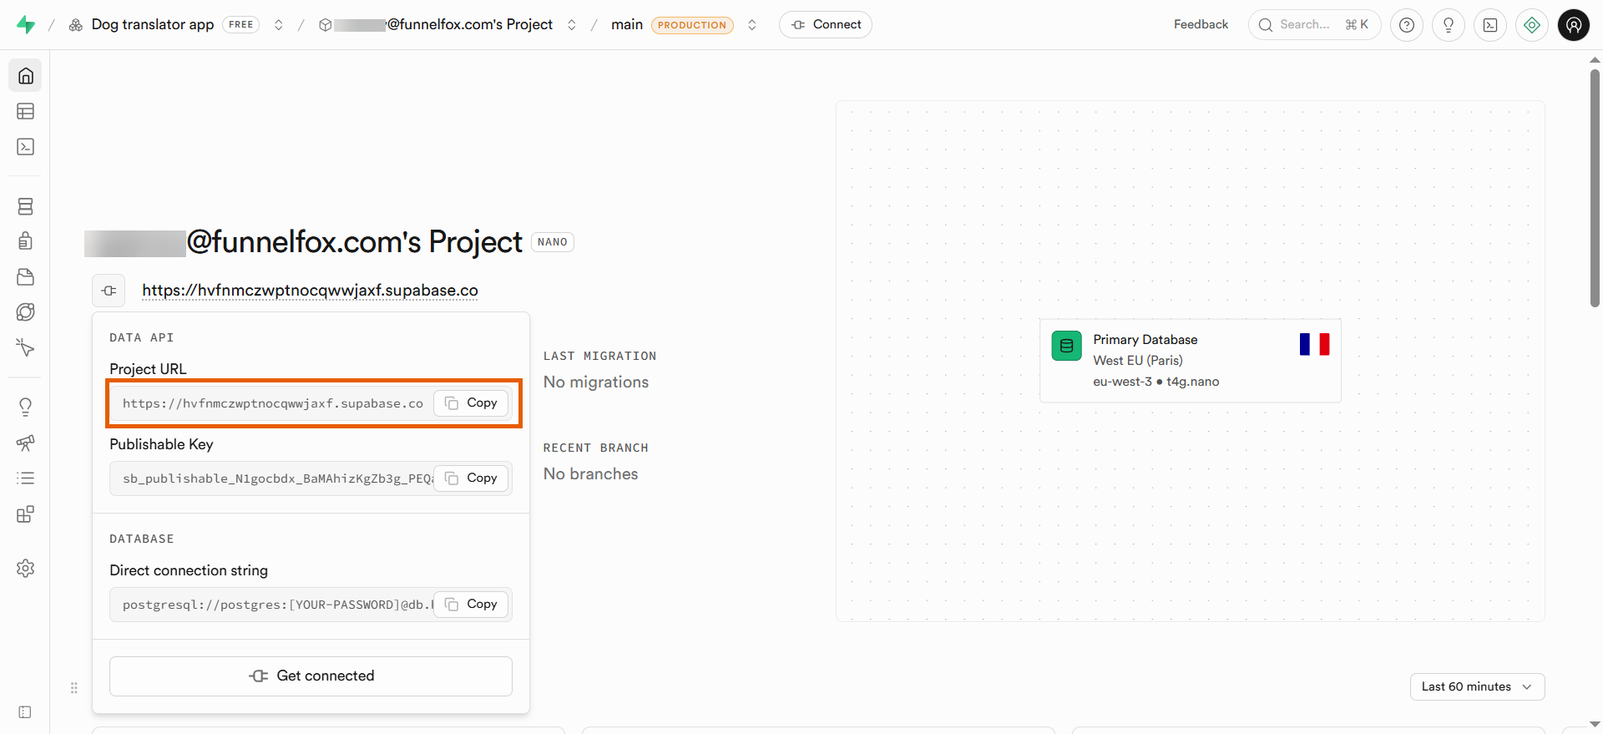Copy the Publishable Key
The image size is (1603, 734).
(471, 478)
